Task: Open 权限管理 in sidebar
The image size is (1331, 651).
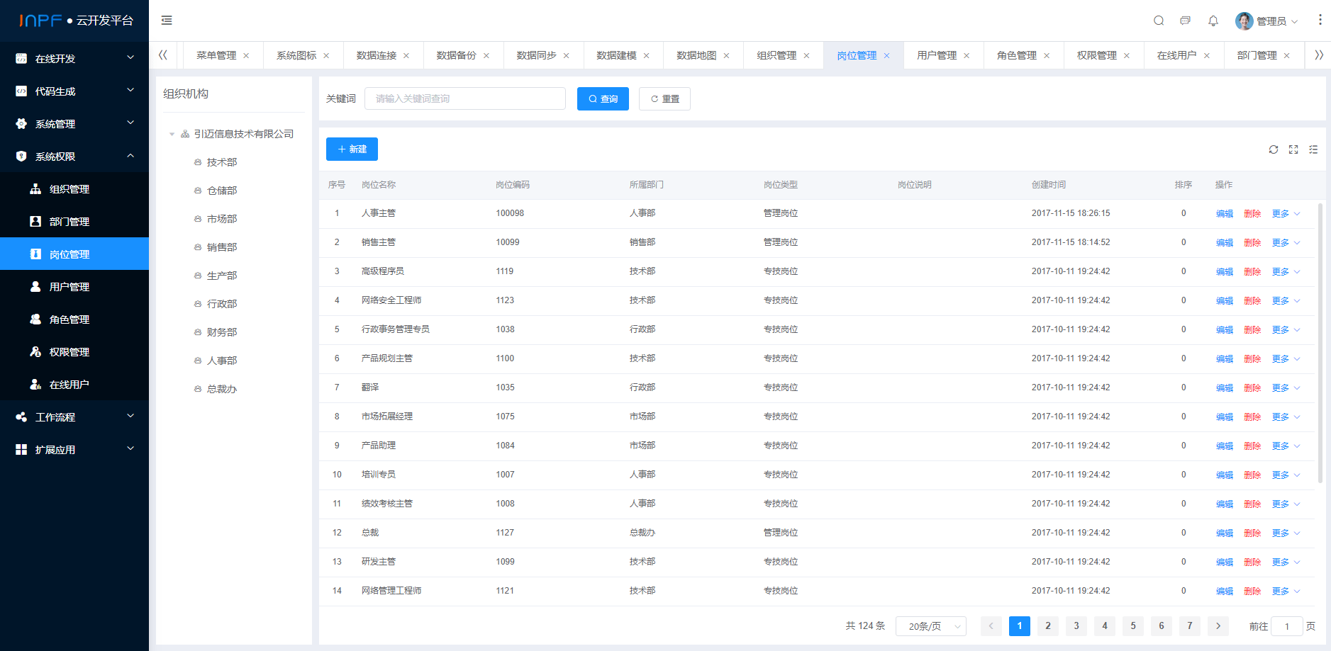Action: (74, 352)
